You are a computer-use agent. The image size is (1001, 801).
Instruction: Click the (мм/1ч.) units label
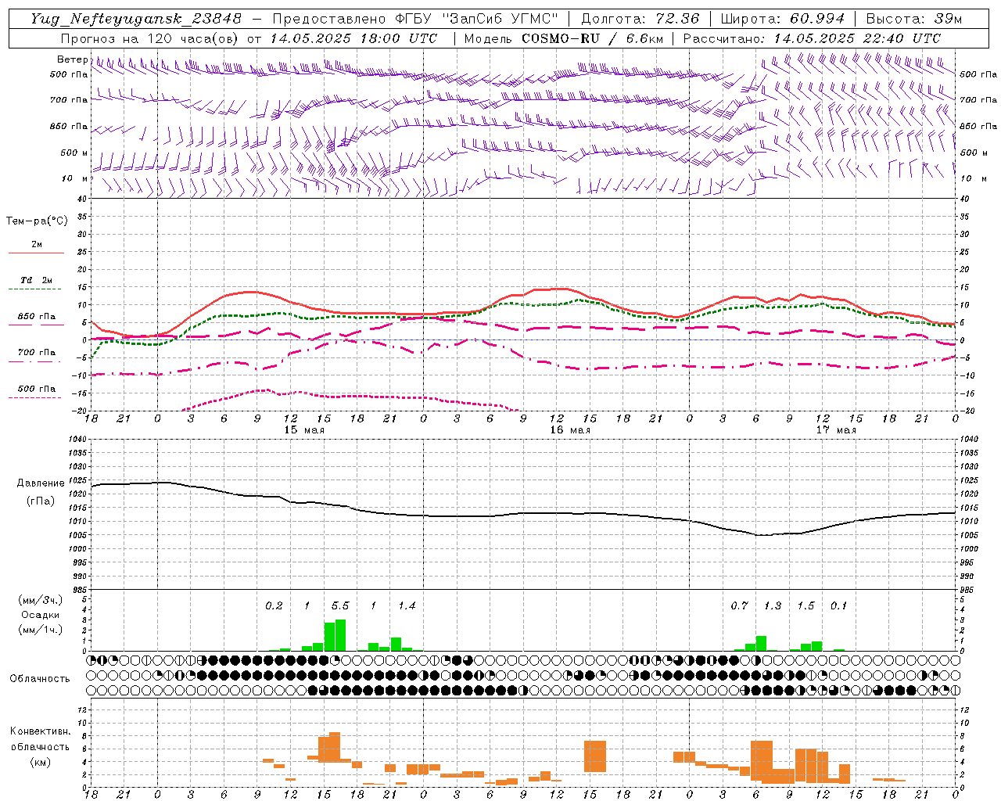click(40, 629)
